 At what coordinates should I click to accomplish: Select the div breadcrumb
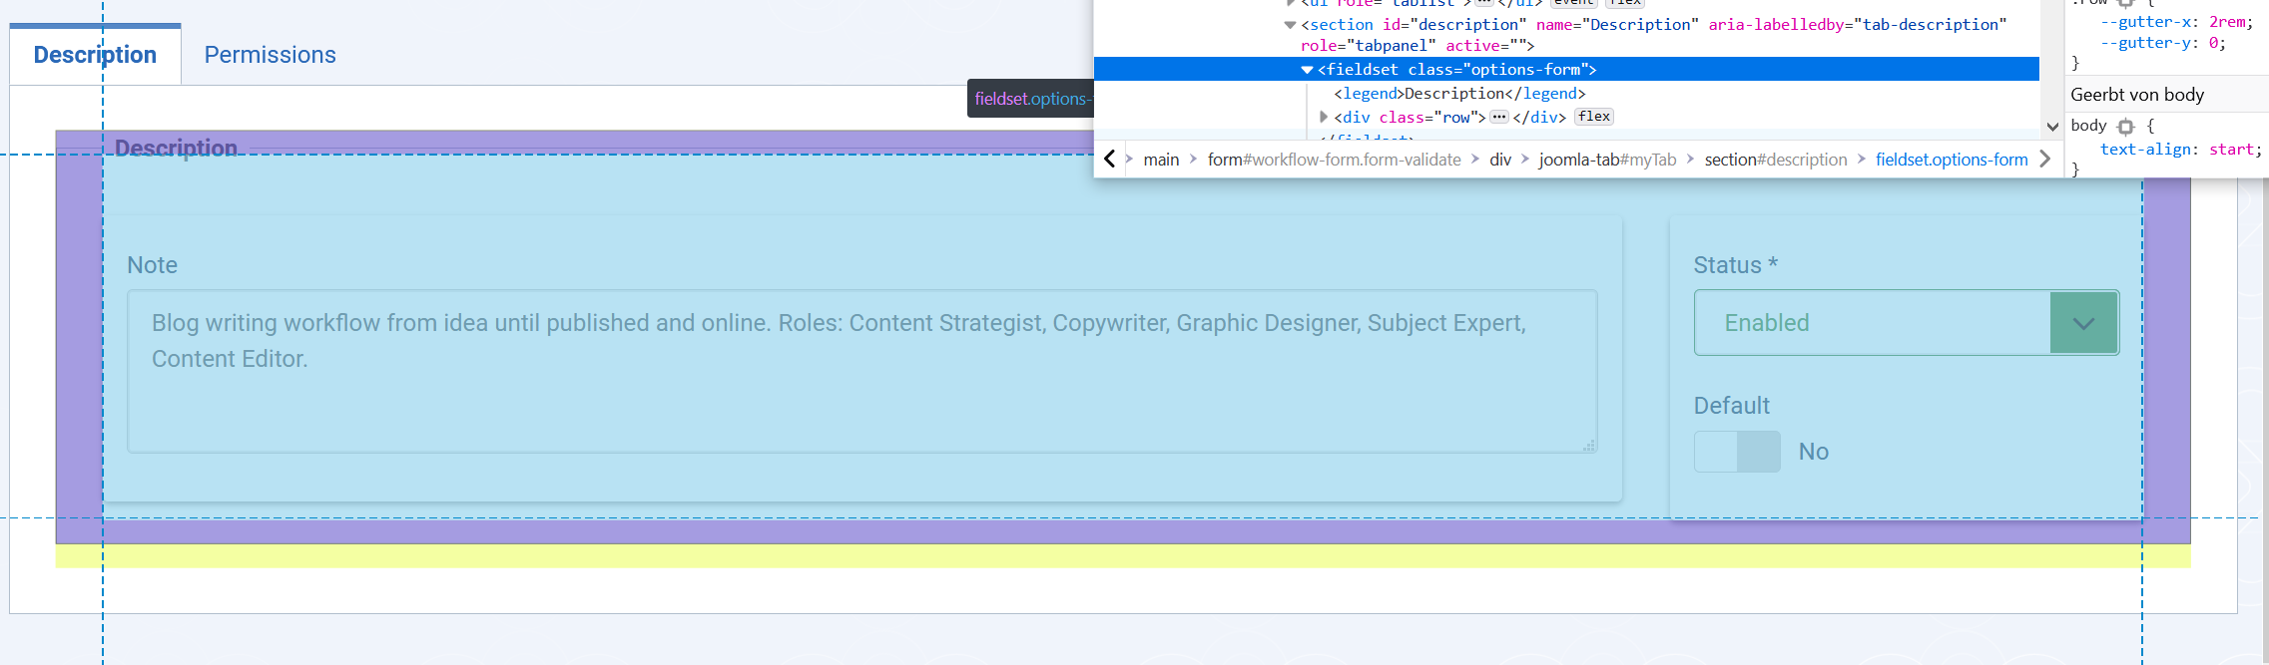(x=1500, y=160)
